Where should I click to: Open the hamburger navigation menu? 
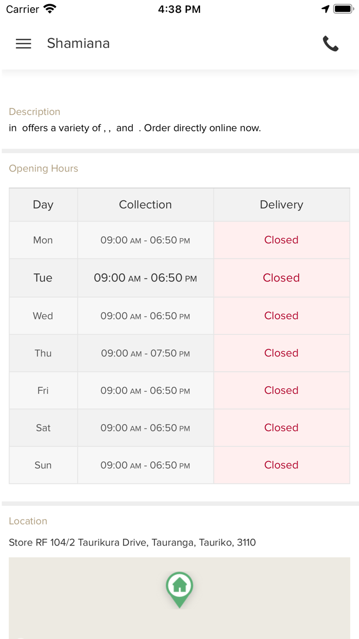24,44
